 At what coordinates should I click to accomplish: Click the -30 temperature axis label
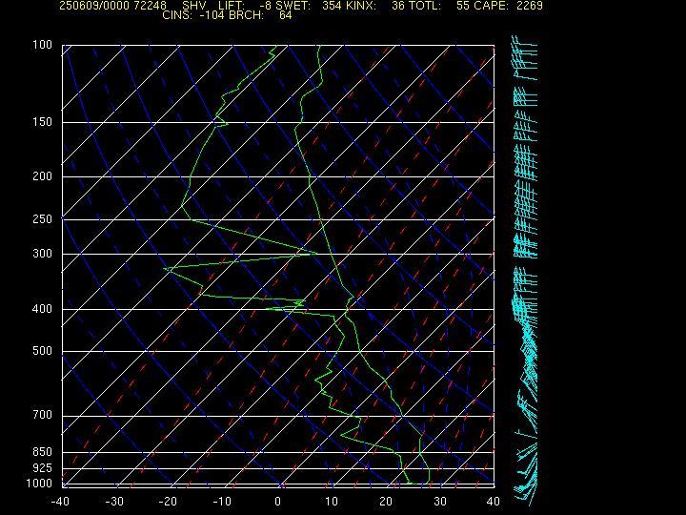point(114,502)
